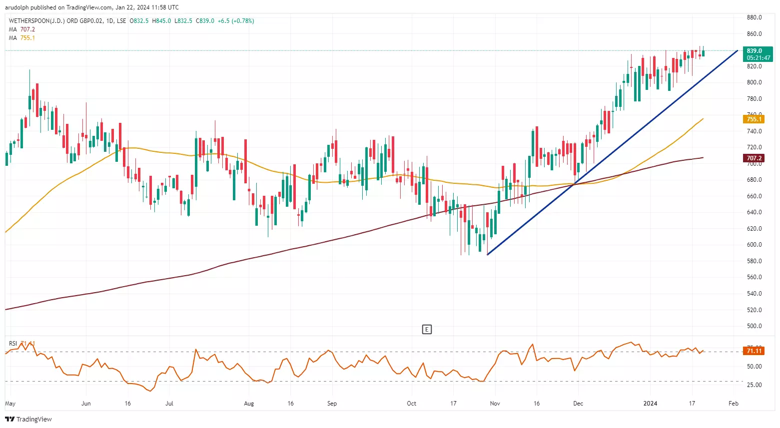Click the RSI value label 71.11

[754, 351]
